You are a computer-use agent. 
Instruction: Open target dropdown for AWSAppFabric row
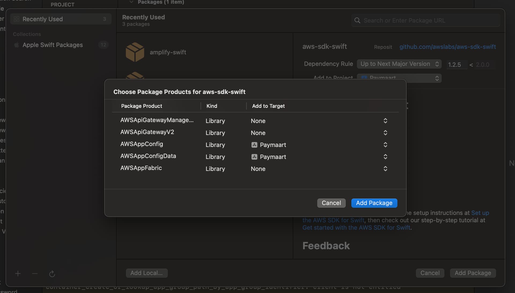click(385, 169)
